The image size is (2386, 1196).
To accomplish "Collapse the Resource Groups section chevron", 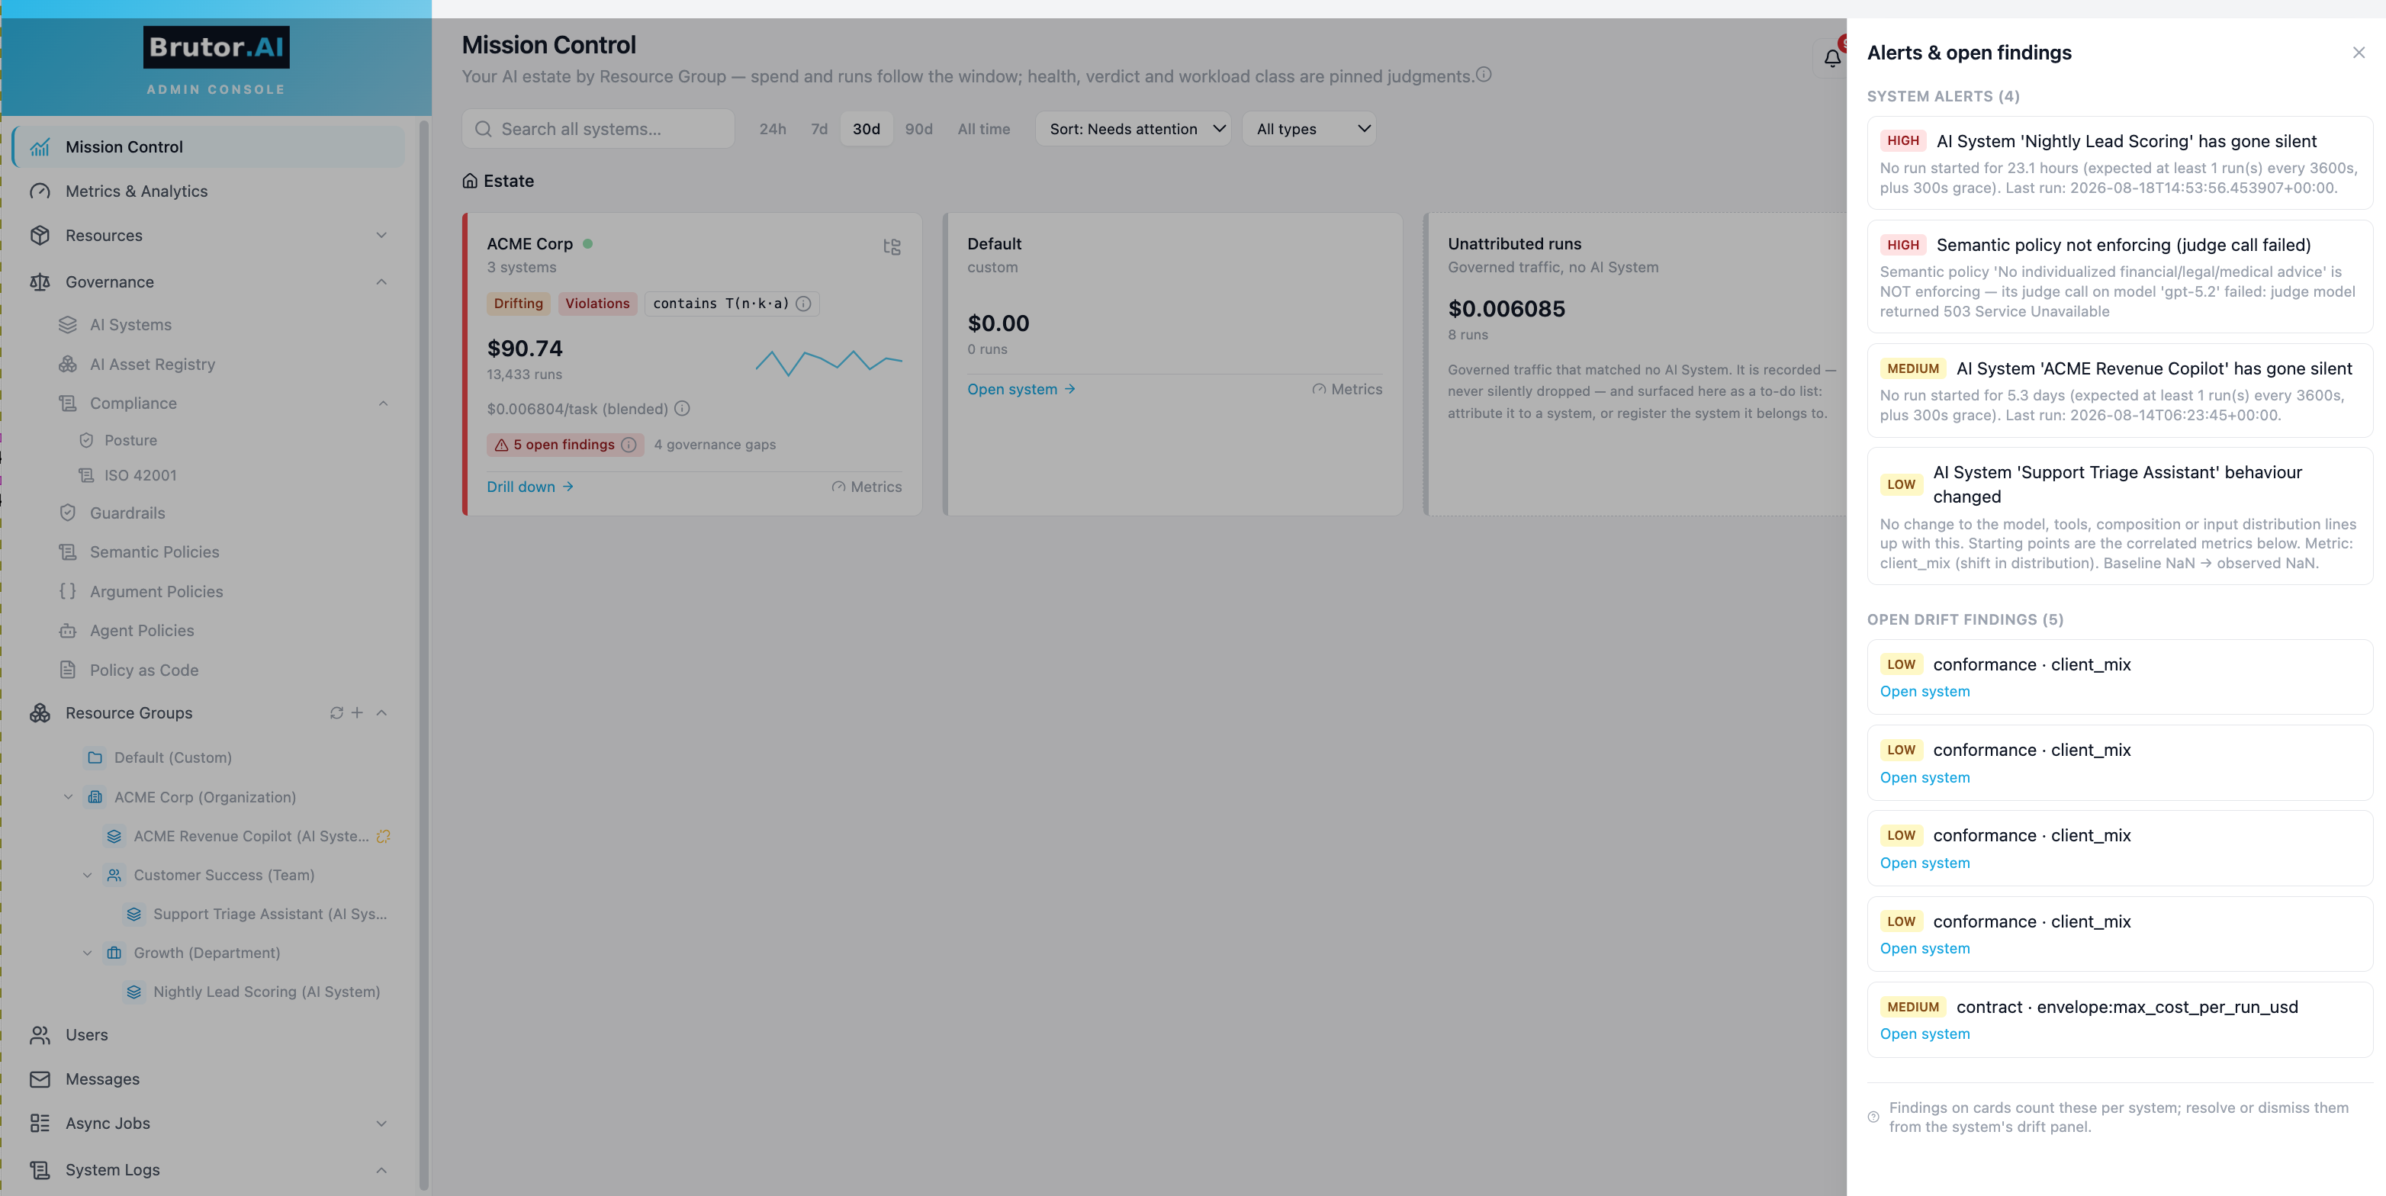I will click(381, 712).
